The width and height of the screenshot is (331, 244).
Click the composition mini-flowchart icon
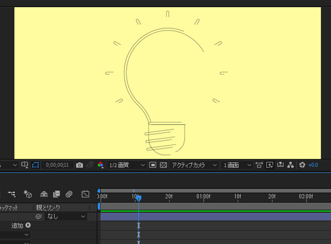tap(12, 194)
